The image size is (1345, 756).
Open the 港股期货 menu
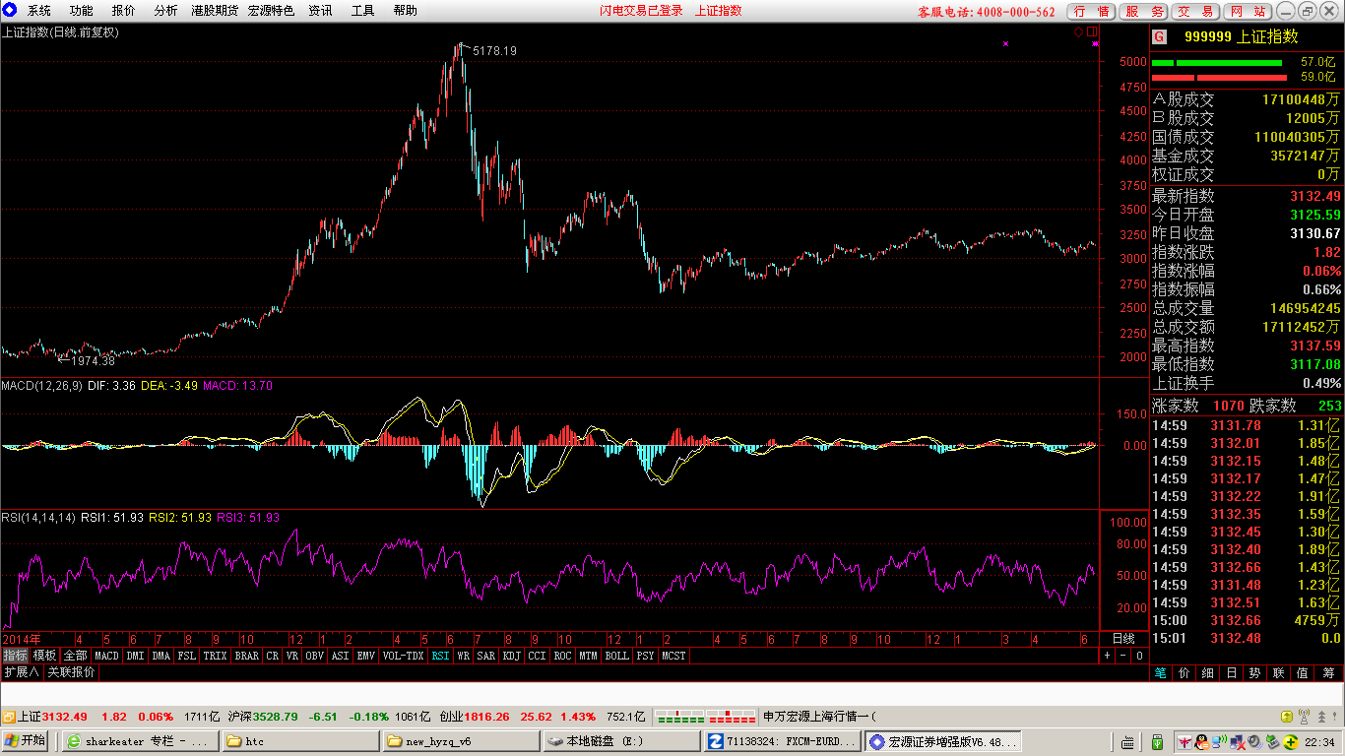[216, 11]
